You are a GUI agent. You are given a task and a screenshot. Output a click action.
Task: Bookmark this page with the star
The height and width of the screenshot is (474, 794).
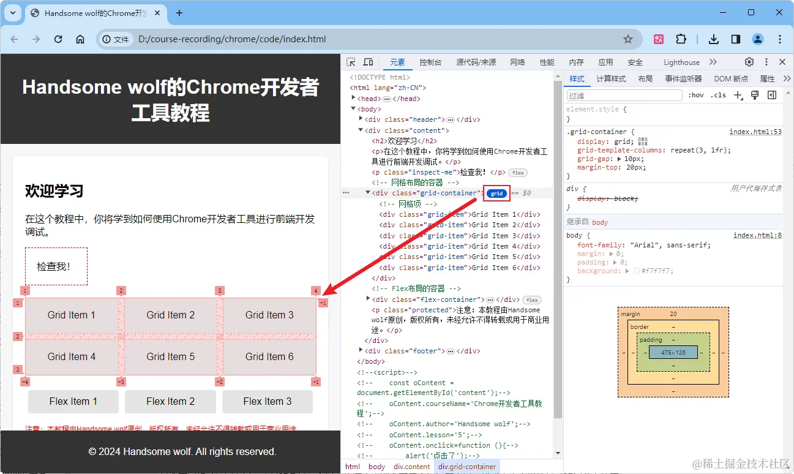(x=628, y=39)
